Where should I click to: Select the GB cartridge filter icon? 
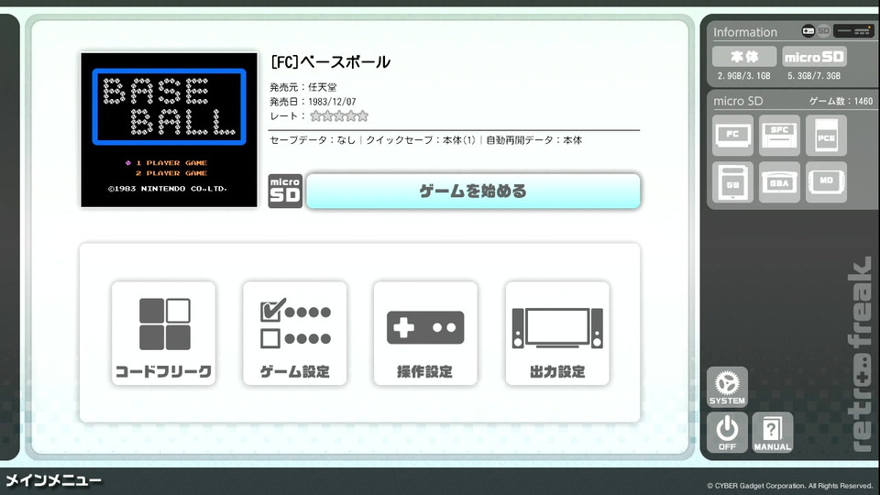click(733, 181)
